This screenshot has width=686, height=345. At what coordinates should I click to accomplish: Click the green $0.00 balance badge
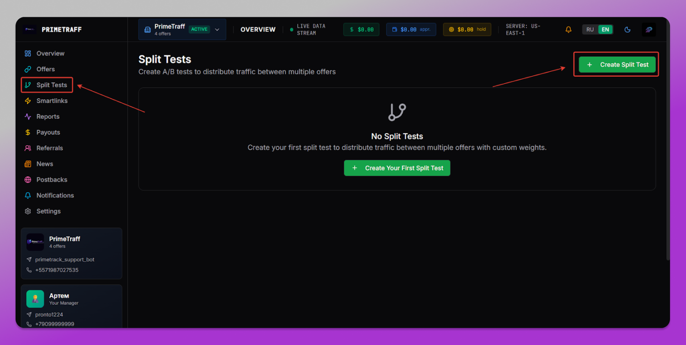point(361,30)
